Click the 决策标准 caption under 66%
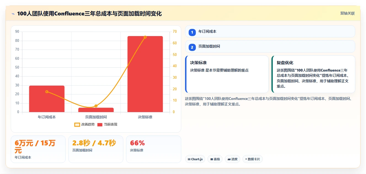This screenshot has width=366, height=174. pos(137,150)
